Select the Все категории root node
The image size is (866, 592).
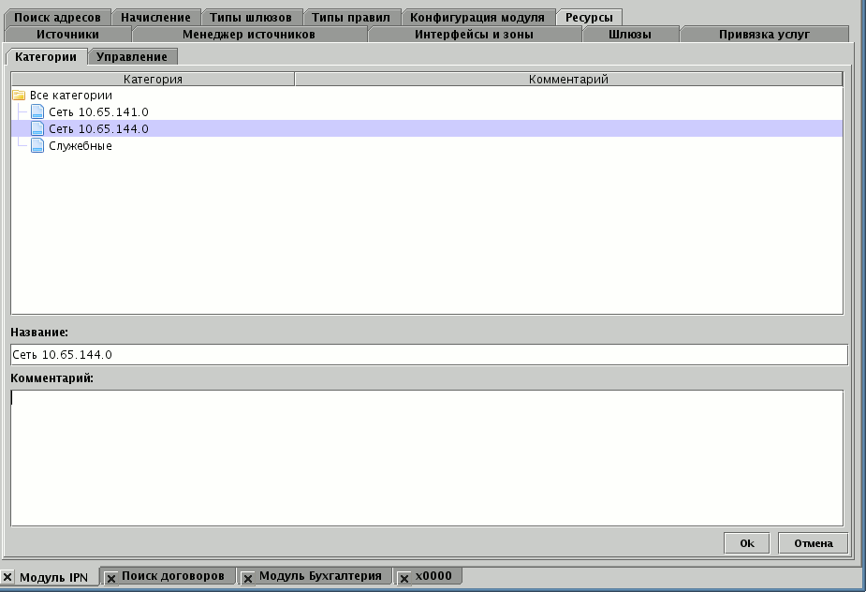click(71, 96)
